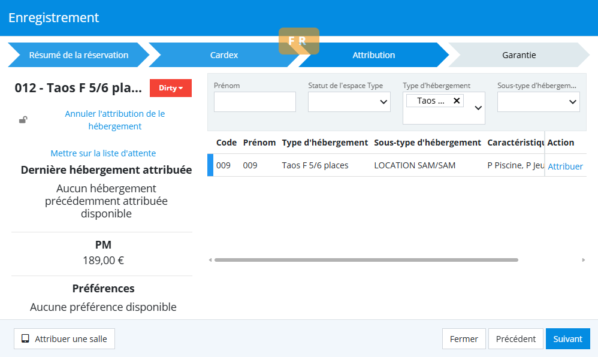This screenshot has width=598, height=357.
Task: Go back with the Précédent button
Action: pos(515,339)
